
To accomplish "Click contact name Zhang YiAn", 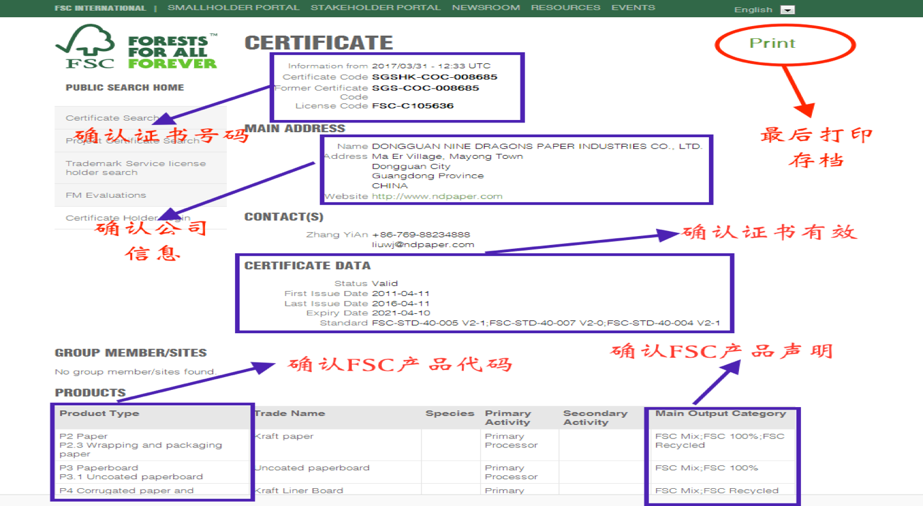I will click(x=337, y=234).
